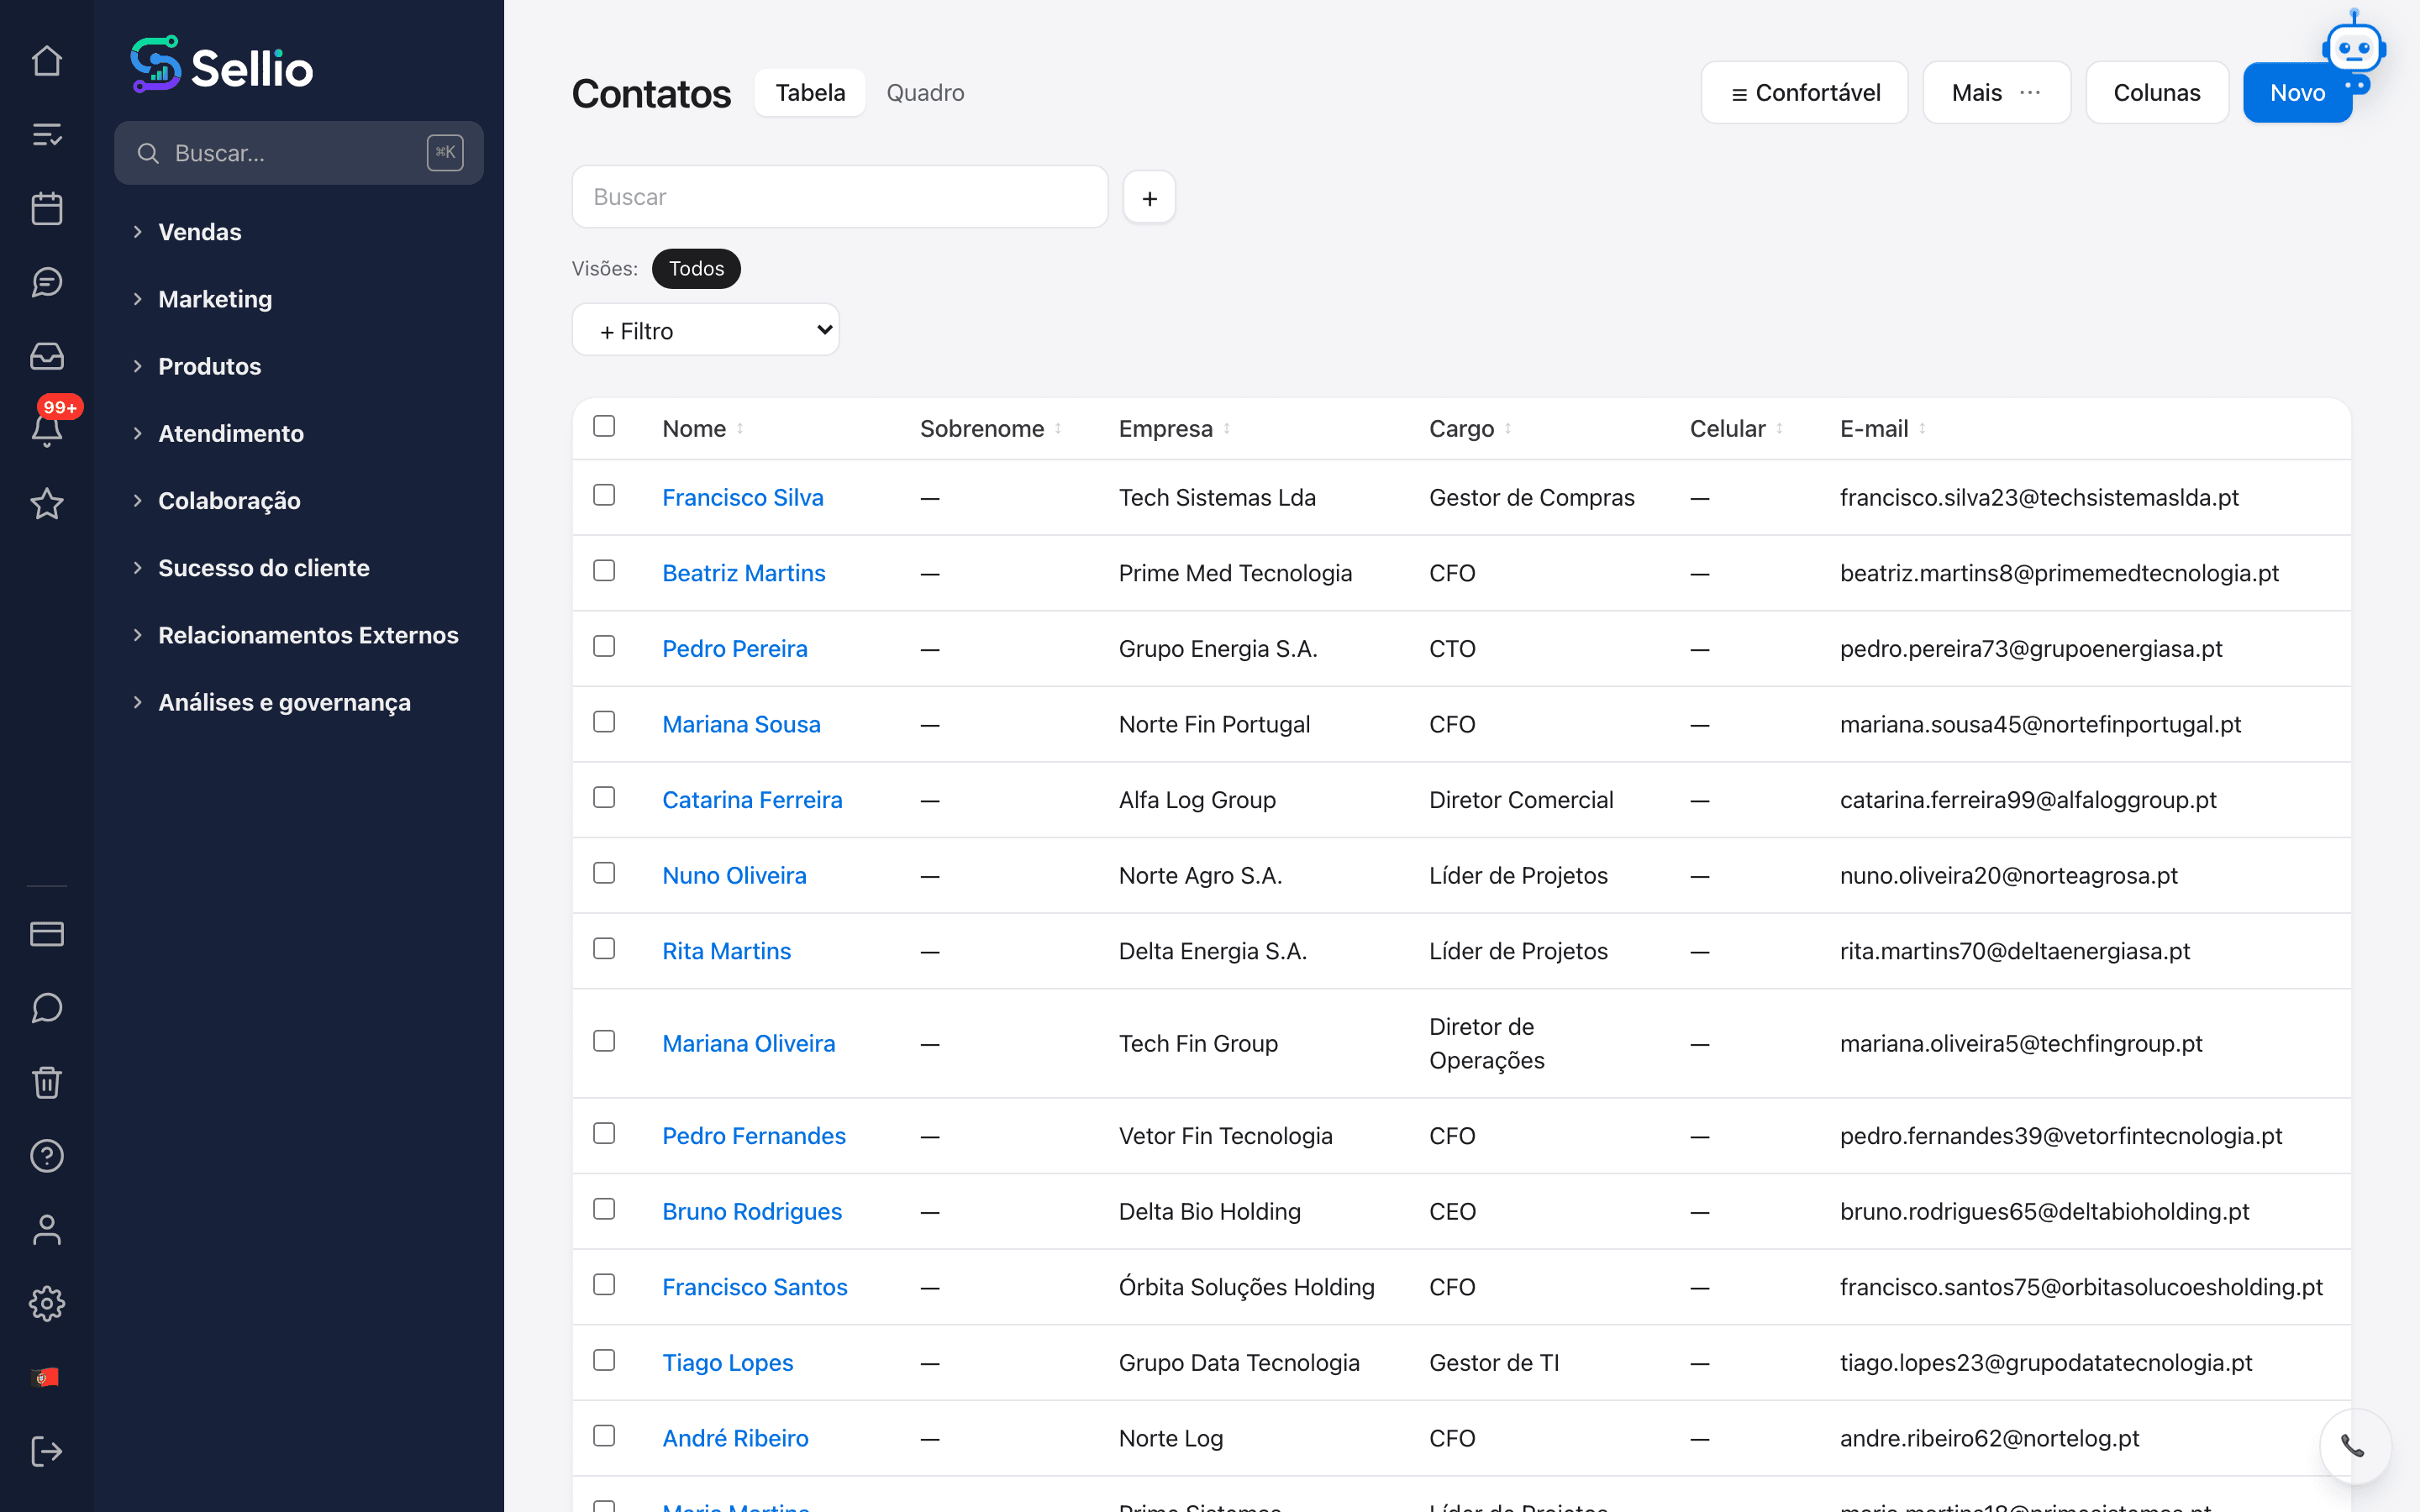Open contact Tiago Lopes
The height and width of the screenshot is (1512, 2420).
point(727,1363)
